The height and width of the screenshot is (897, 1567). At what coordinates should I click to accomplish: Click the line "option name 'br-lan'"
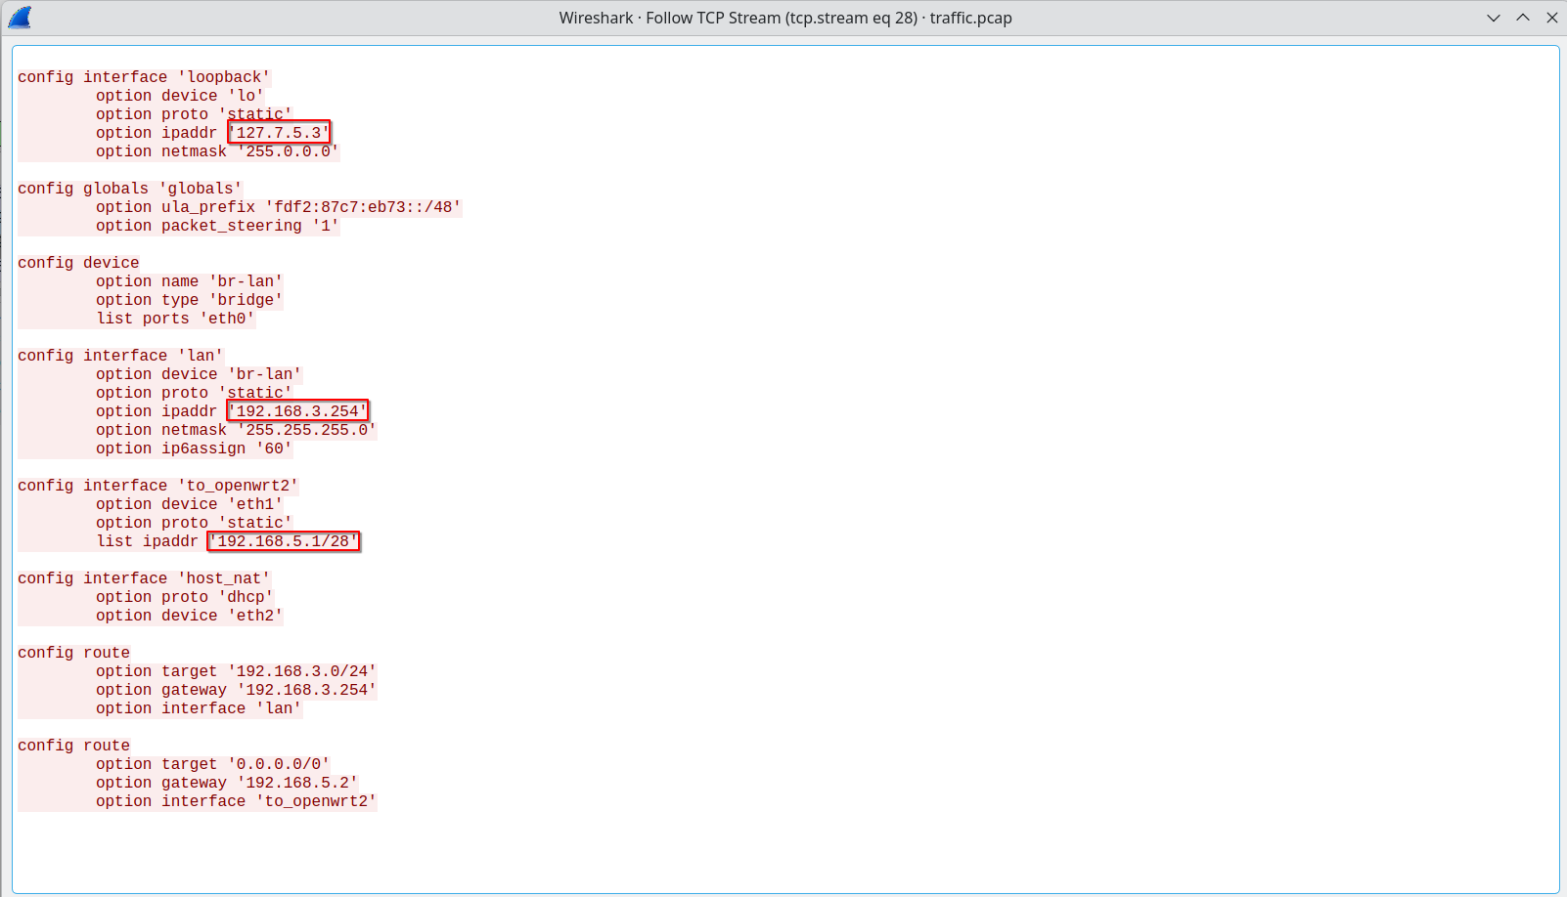tap(189, 281)
